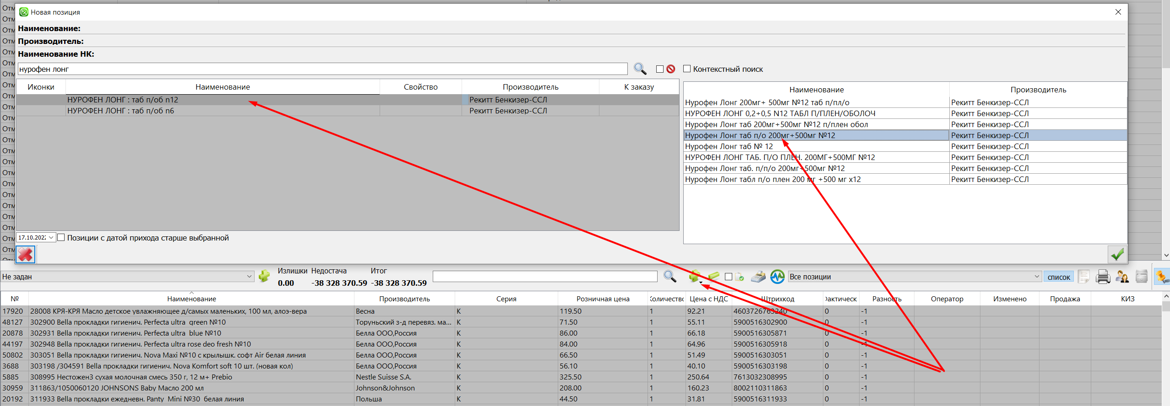The image size is (1170, 406).
Task: Click the Оператор column header
Action: [947, 299]
